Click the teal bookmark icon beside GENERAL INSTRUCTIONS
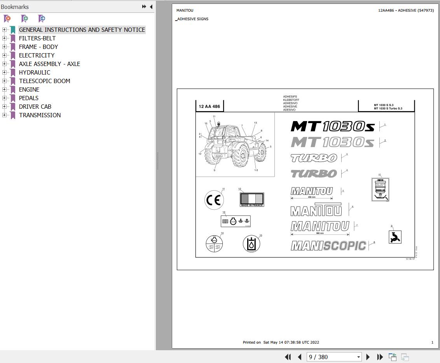440x363 pixels. tap(12, 30)
